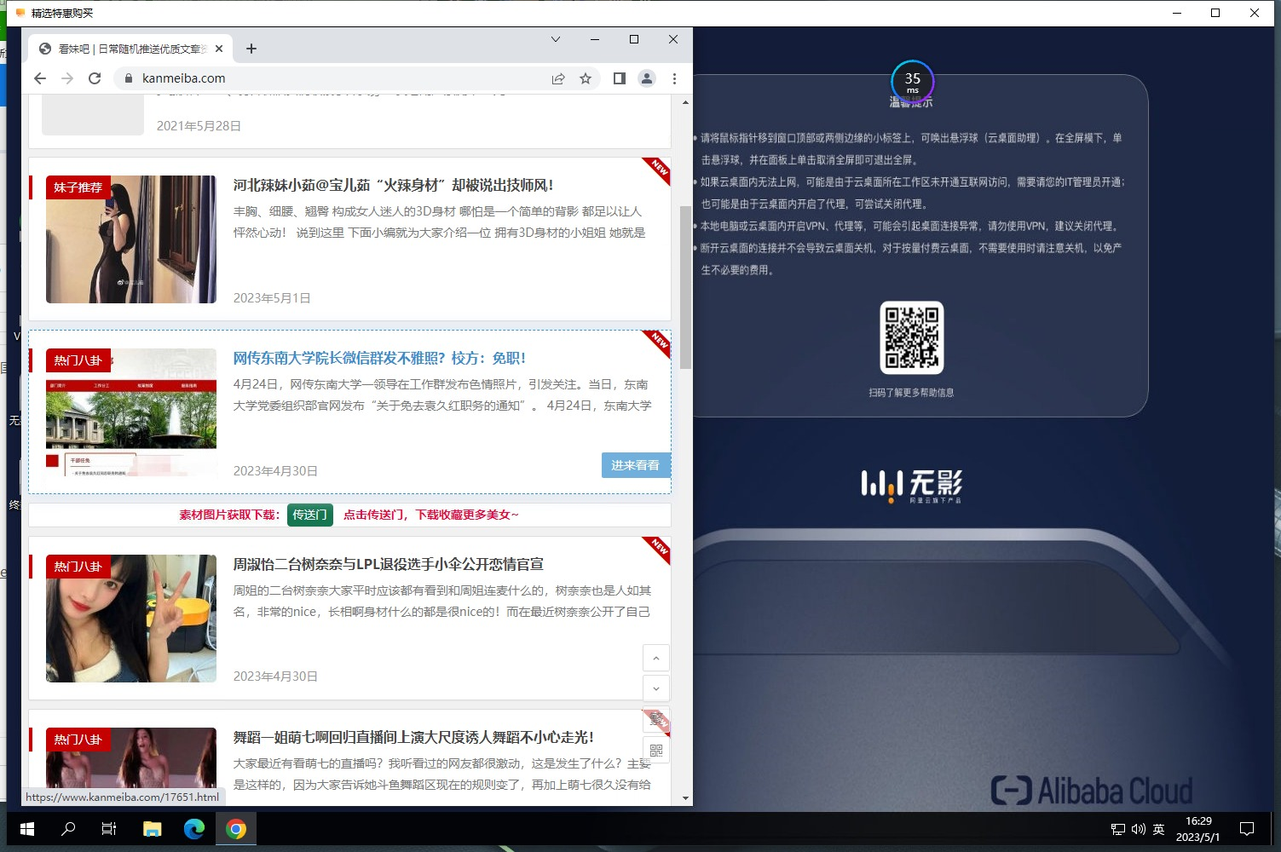Open notification center icon

1247,829
